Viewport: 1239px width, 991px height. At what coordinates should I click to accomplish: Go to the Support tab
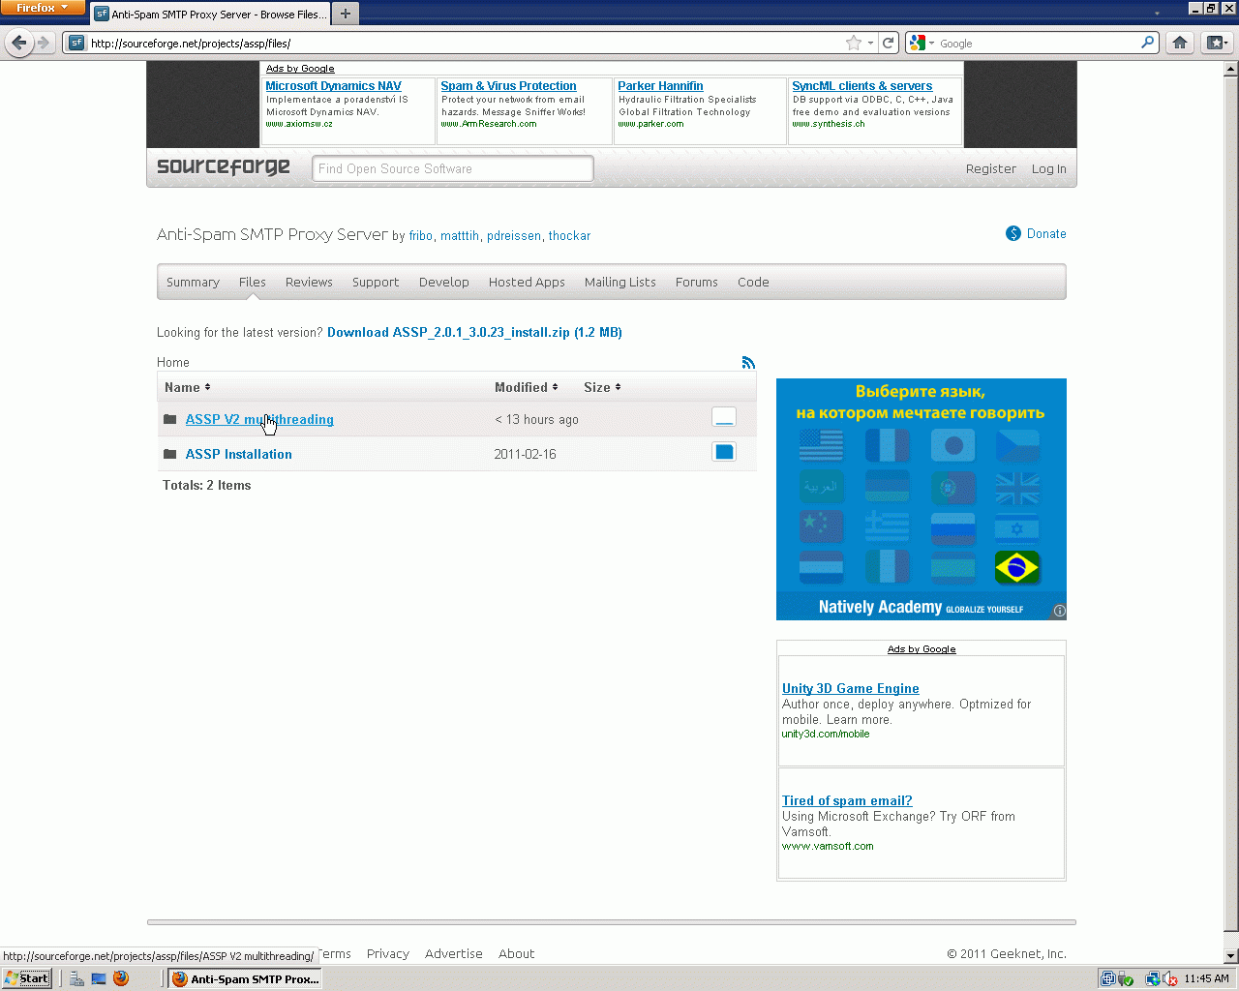point(376,282)
